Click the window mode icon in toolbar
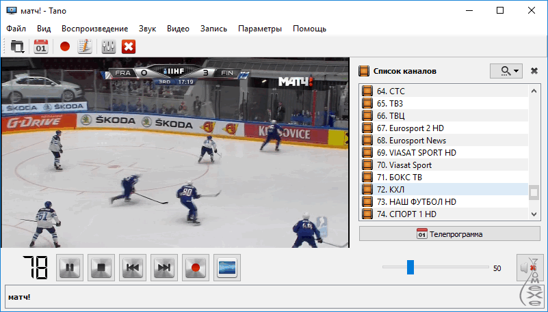The height and width of the screenshot is (312, 548). (18, 46)
